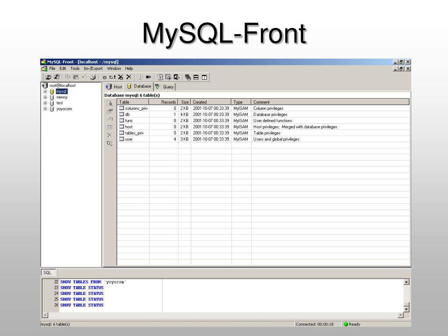The width and height of the screenshot is (448, 336).
Task: Click the side icon with exclamation mark
Action: click(x=110, y=119)
